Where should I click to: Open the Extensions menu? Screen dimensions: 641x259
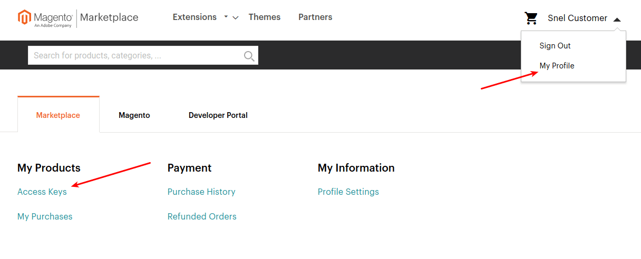tap(195, 17)
